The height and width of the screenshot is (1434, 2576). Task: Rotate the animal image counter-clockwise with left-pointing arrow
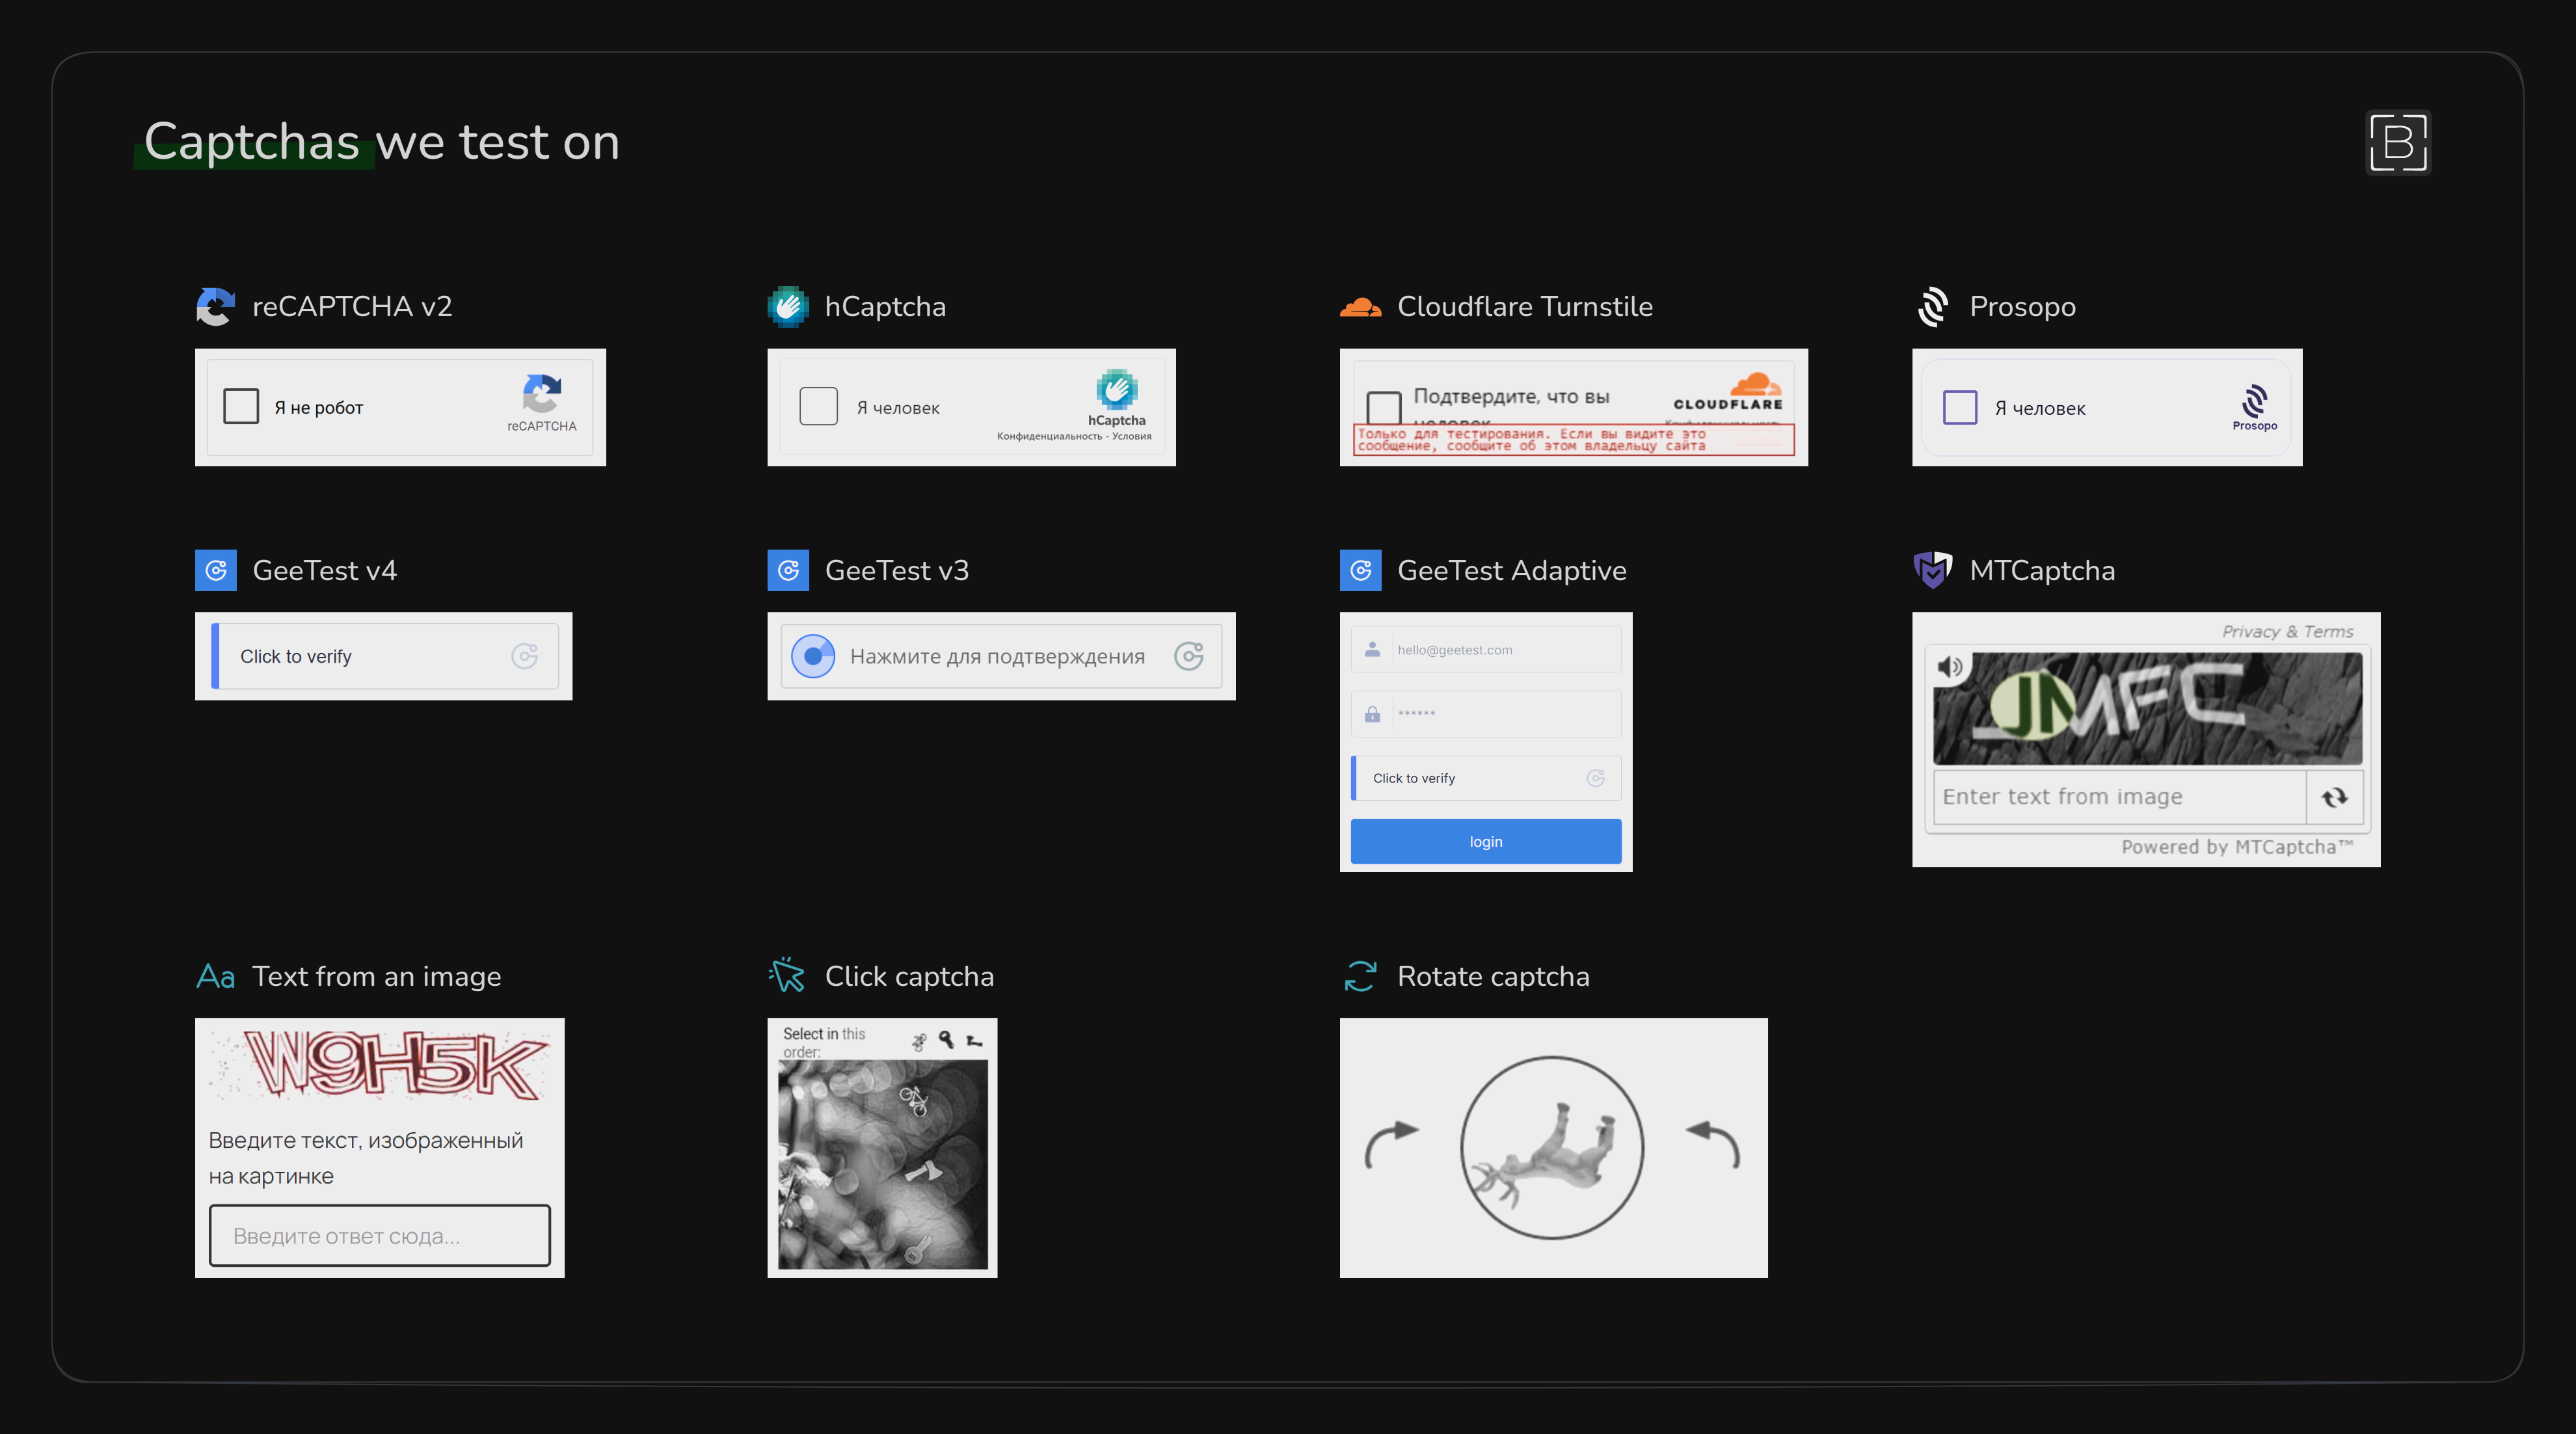click(x=1714, y=1145)
